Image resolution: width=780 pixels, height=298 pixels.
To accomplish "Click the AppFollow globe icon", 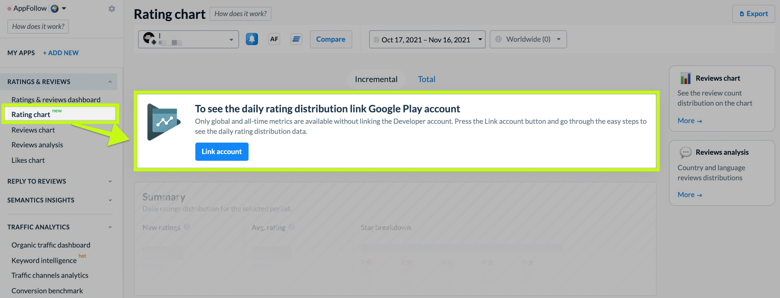I will 55,8.
